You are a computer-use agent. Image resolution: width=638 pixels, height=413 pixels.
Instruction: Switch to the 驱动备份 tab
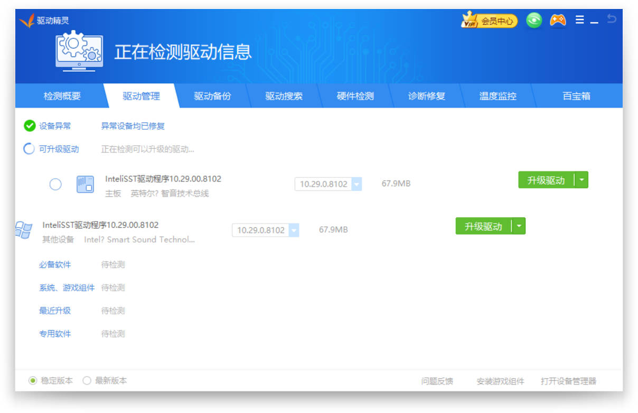212,97
